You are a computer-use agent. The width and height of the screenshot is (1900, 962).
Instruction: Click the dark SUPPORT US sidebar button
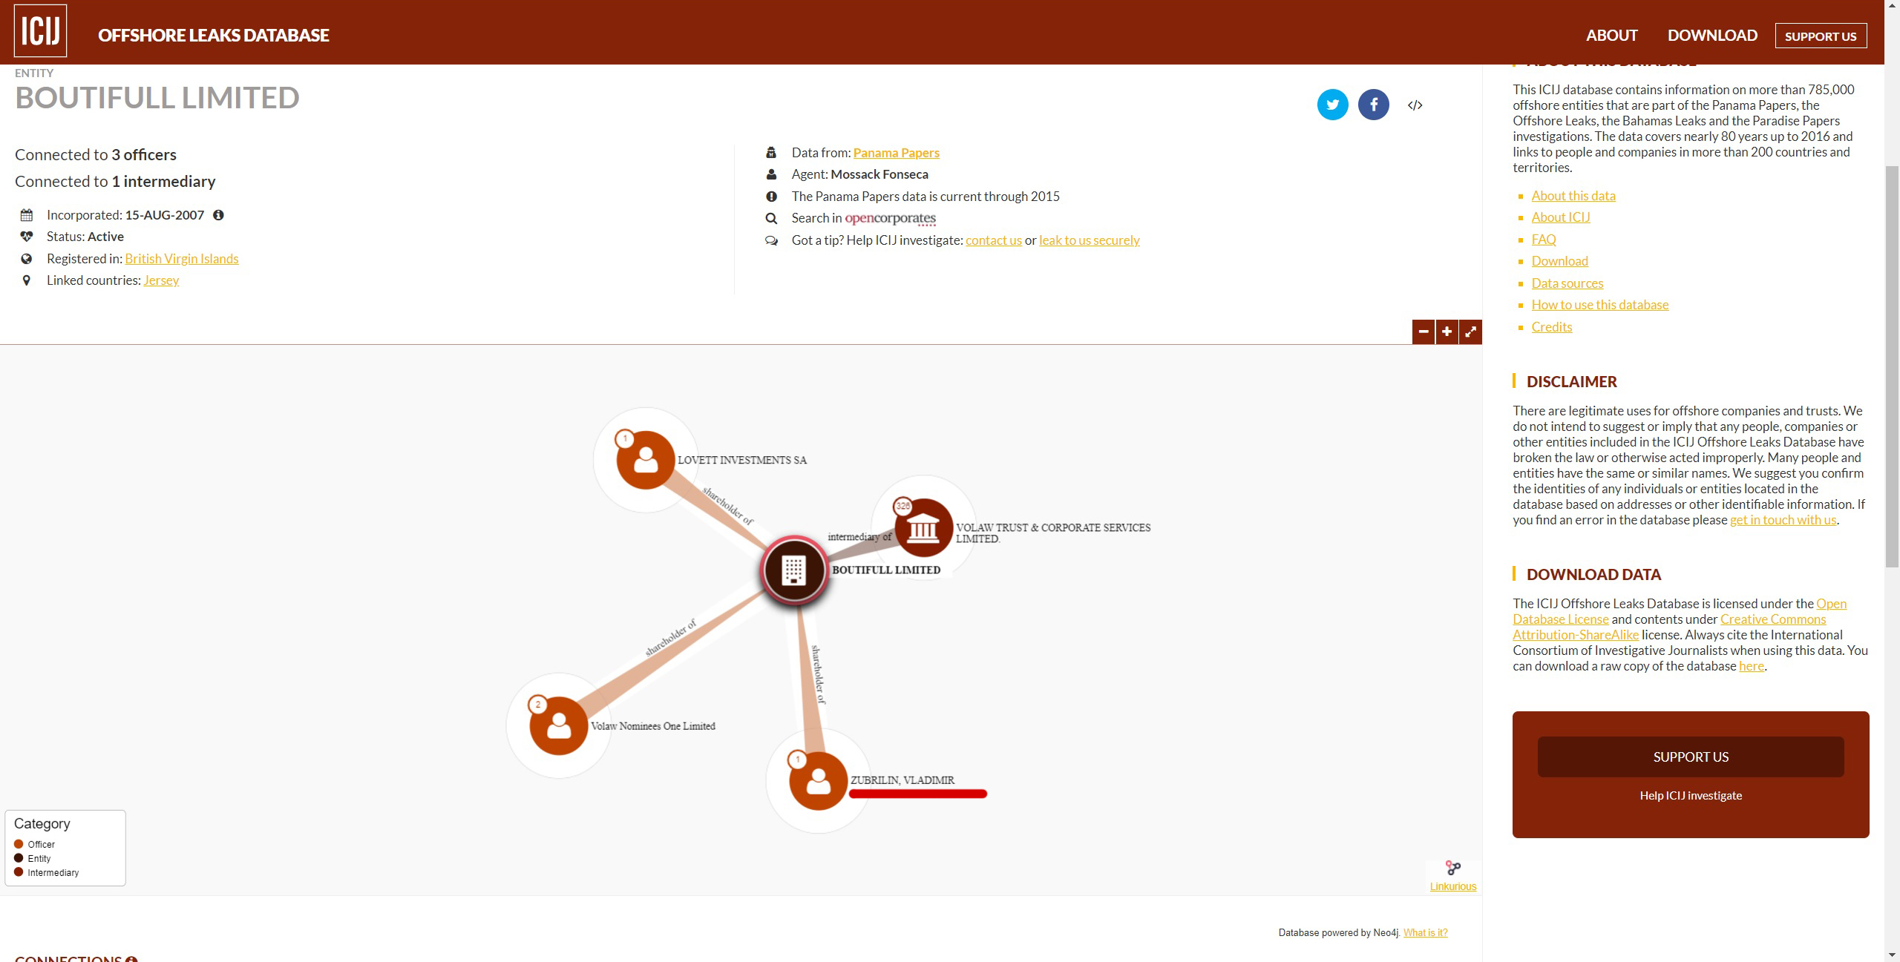(1690, 757)
